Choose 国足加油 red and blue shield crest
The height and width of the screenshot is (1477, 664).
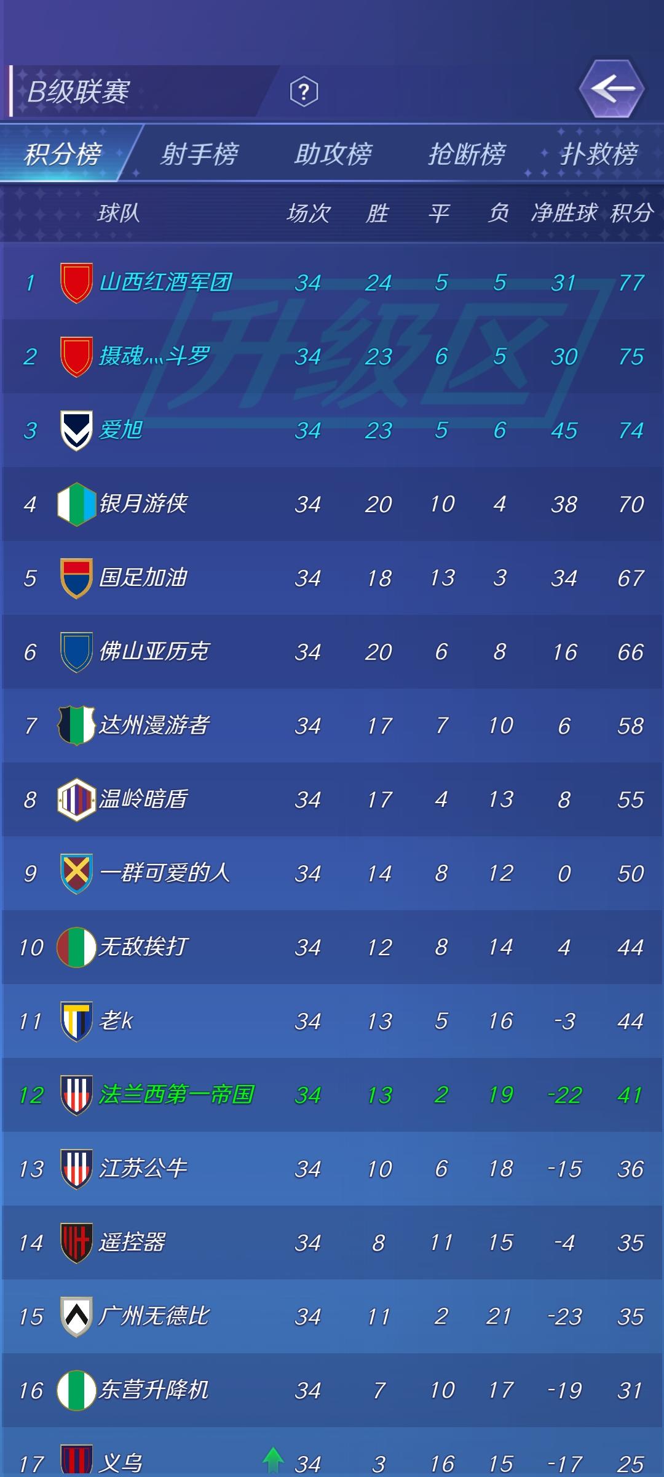(76, 578)
